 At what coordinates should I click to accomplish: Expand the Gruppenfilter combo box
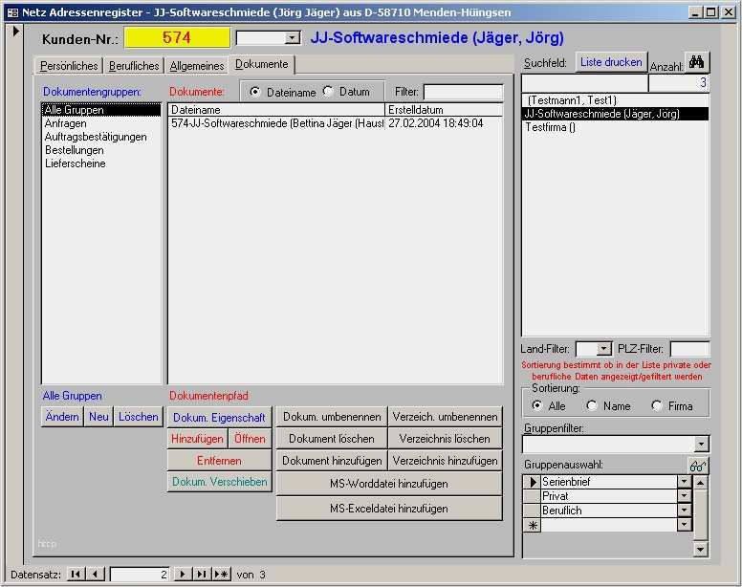(701, 444)
